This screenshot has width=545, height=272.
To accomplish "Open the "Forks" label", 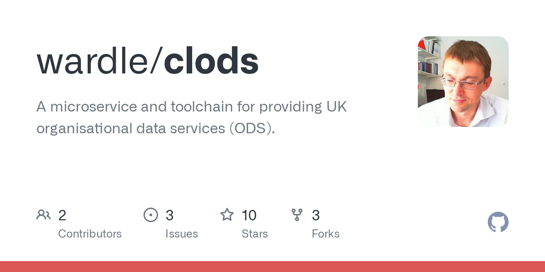I will pos(325,234).
